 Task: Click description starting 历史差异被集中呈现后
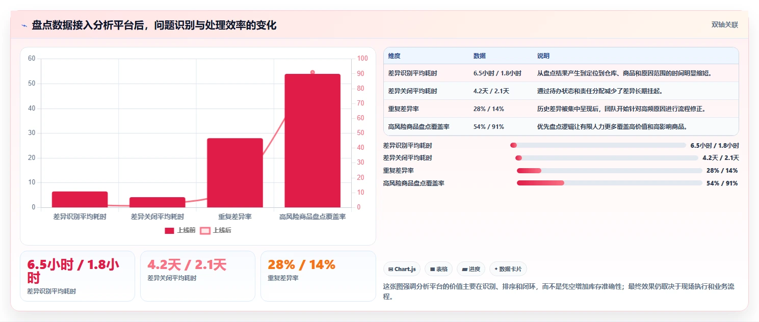(621, 109)
